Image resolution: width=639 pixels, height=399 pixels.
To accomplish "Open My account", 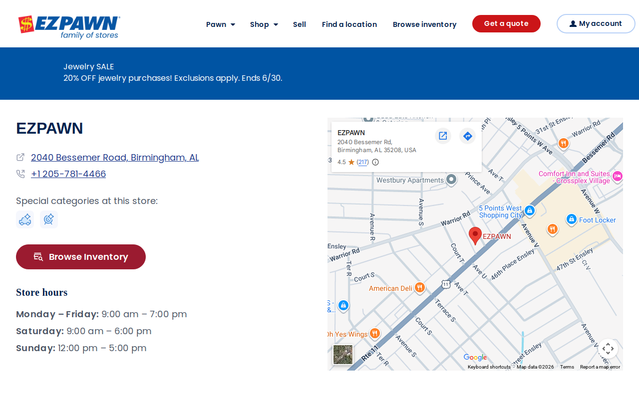I will 596,23.
